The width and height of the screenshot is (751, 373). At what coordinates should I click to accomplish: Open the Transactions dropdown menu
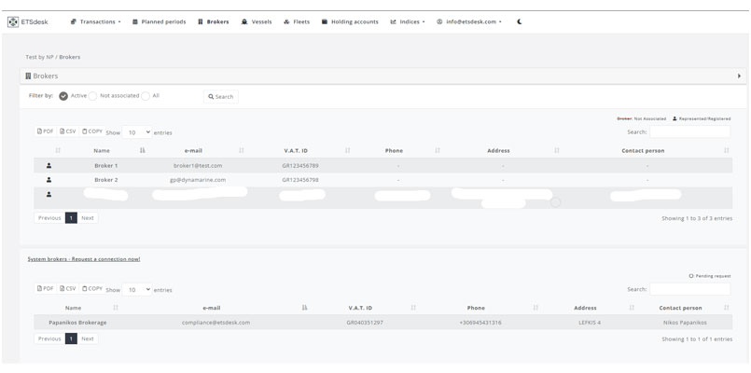coord(95,21)
